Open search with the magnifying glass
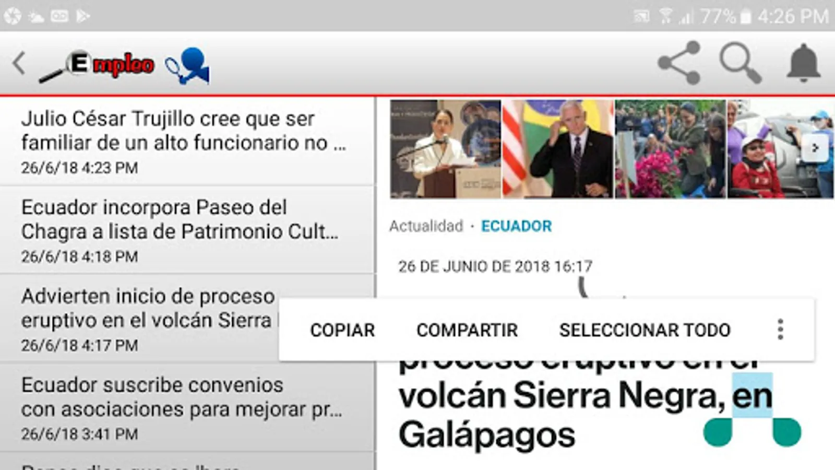Image resolution: width=835 pixels, height=470 pixels. [x=740, y=63]
